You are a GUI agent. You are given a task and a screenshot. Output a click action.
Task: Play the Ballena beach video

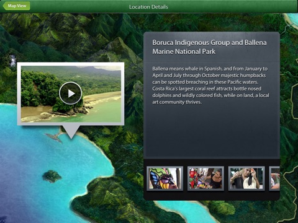click(x=71, y=94)
